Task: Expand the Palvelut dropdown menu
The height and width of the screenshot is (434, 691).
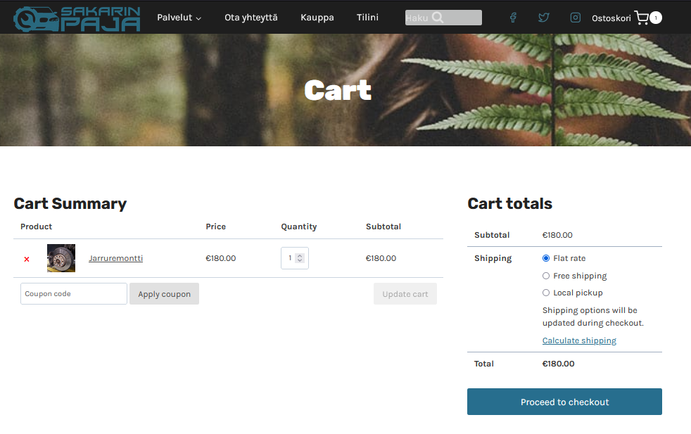Action: click(179, 18)
